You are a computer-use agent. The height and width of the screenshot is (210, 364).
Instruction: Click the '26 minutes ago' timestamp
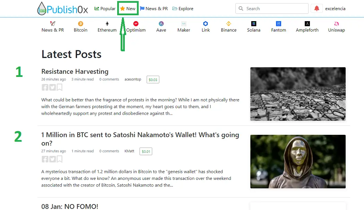pyautogui.click(x=54, y=79)
